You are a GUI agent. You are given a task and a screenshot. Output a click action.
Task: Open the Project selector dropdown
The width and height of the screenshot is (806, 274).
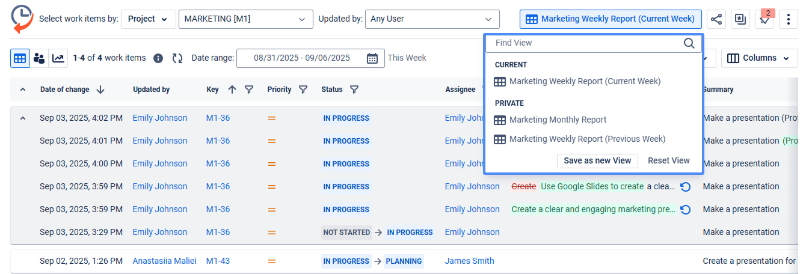[149, 19]
